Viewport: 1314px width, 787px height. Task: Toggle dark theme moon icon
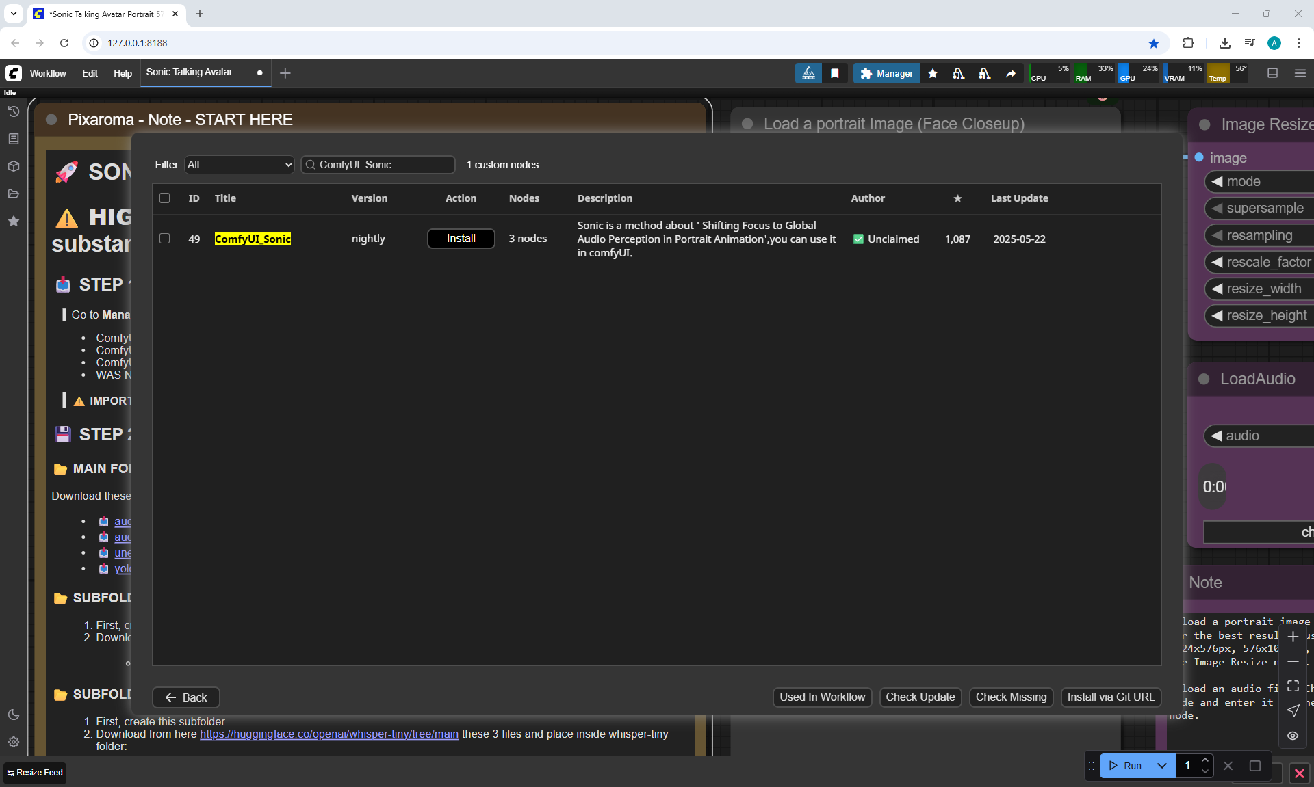point(13,715)
